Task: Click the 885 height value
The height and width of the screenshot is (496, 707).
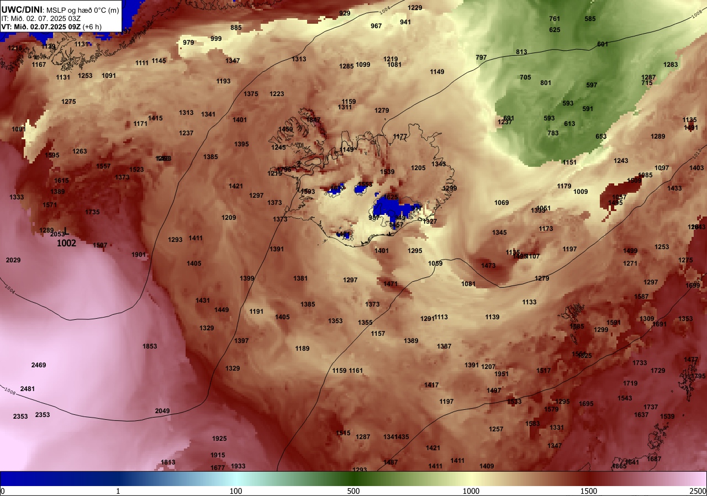Action: coord(236,28)
